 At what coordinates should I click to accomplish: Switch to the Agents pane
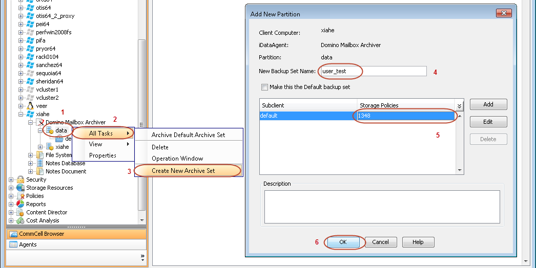point(28,244)
